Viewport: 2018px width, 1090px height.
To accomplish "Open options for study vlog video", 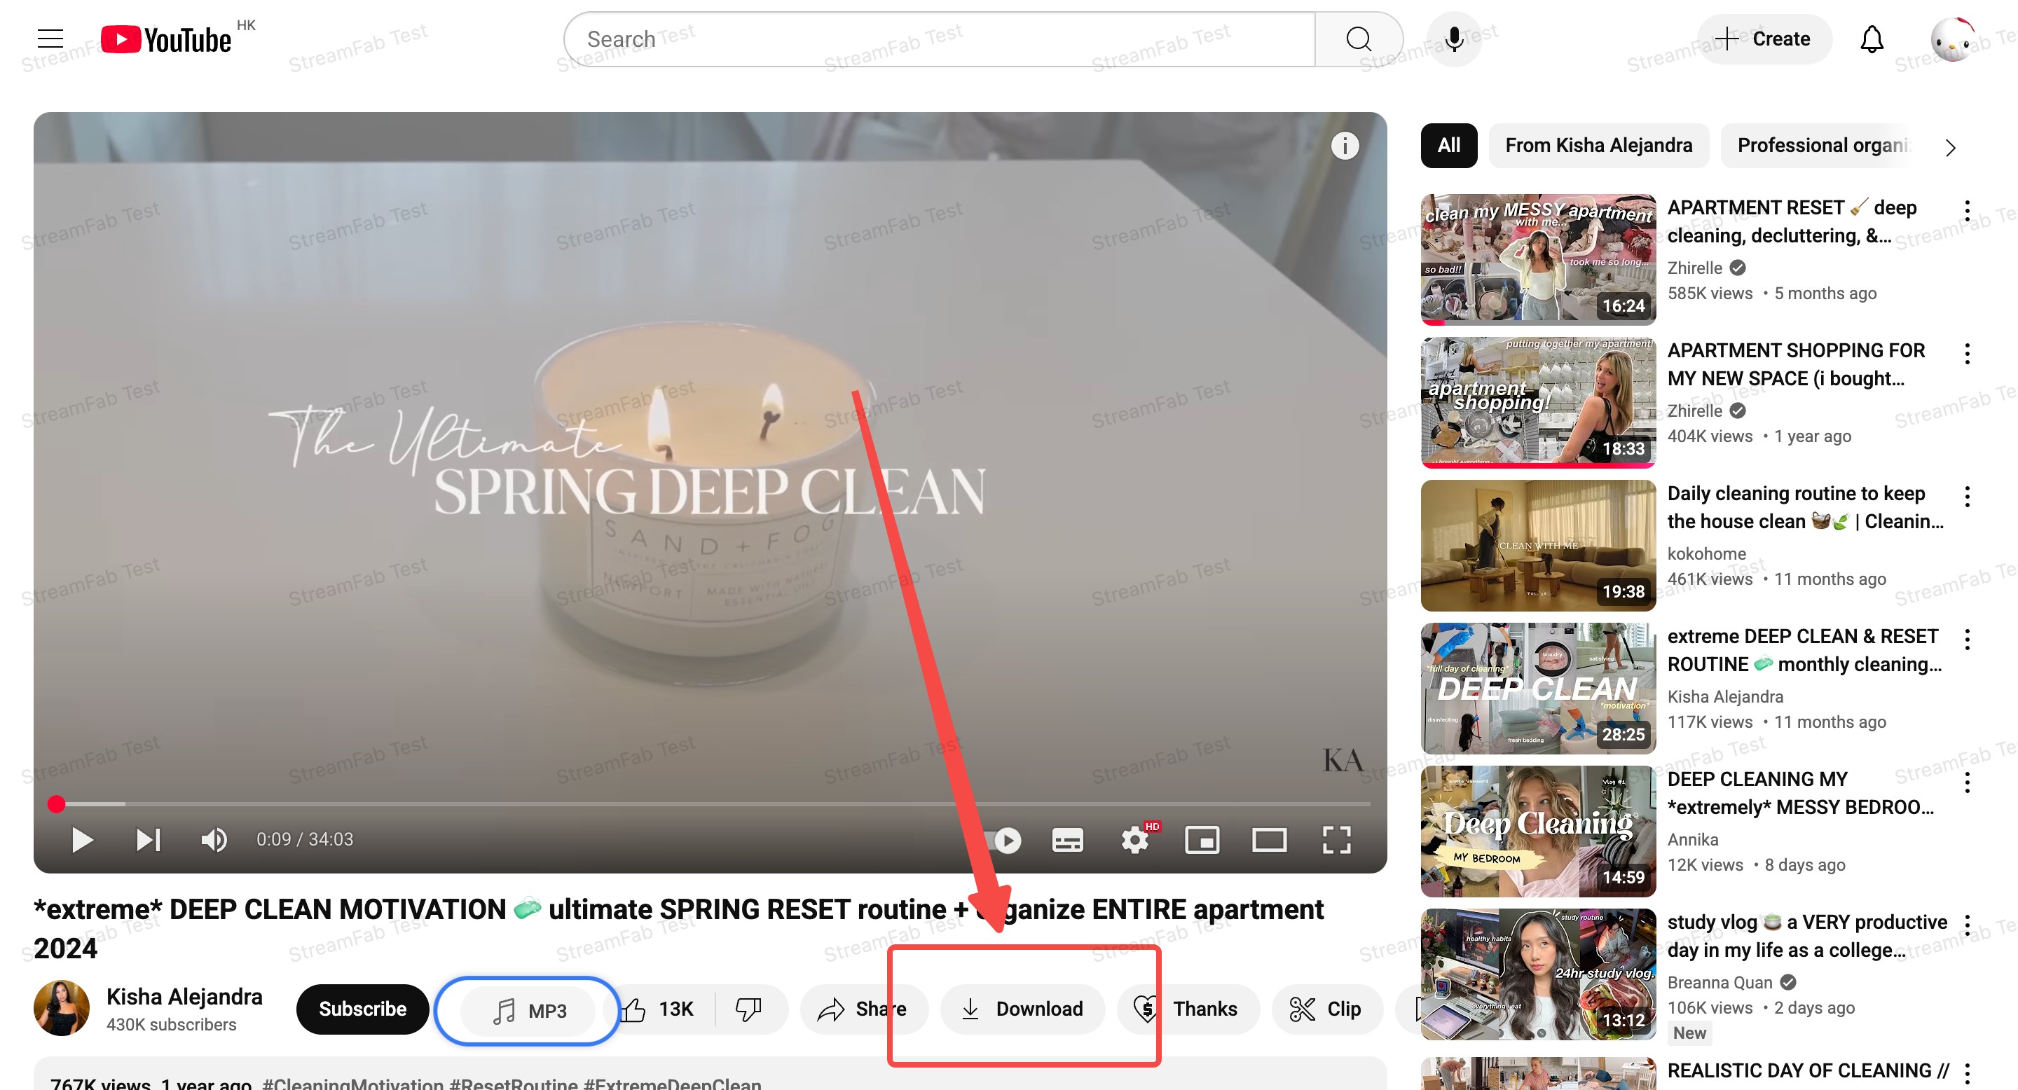I will tap(1966, 925).
